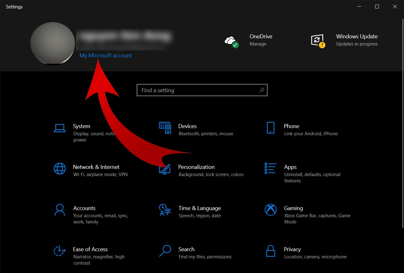
Task: Open the Search magnifier category icon
Action: point(165,251)
